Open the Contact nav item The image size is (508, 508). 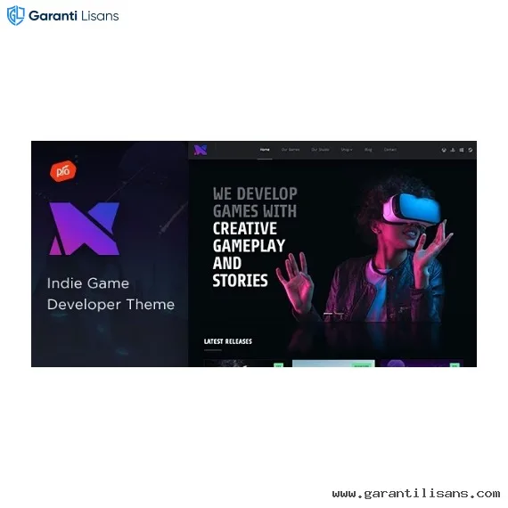[390, 150]
